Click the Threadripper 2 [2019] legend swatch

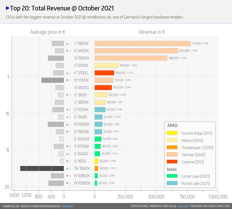[172, 147]
